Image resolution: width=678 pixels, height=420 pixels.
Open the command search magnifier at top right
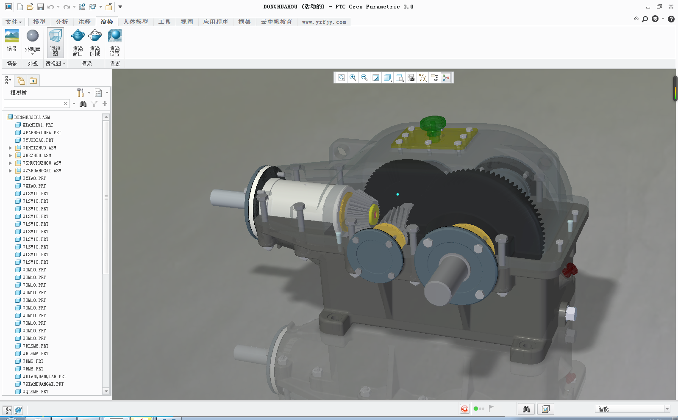(x=645, y=19)
